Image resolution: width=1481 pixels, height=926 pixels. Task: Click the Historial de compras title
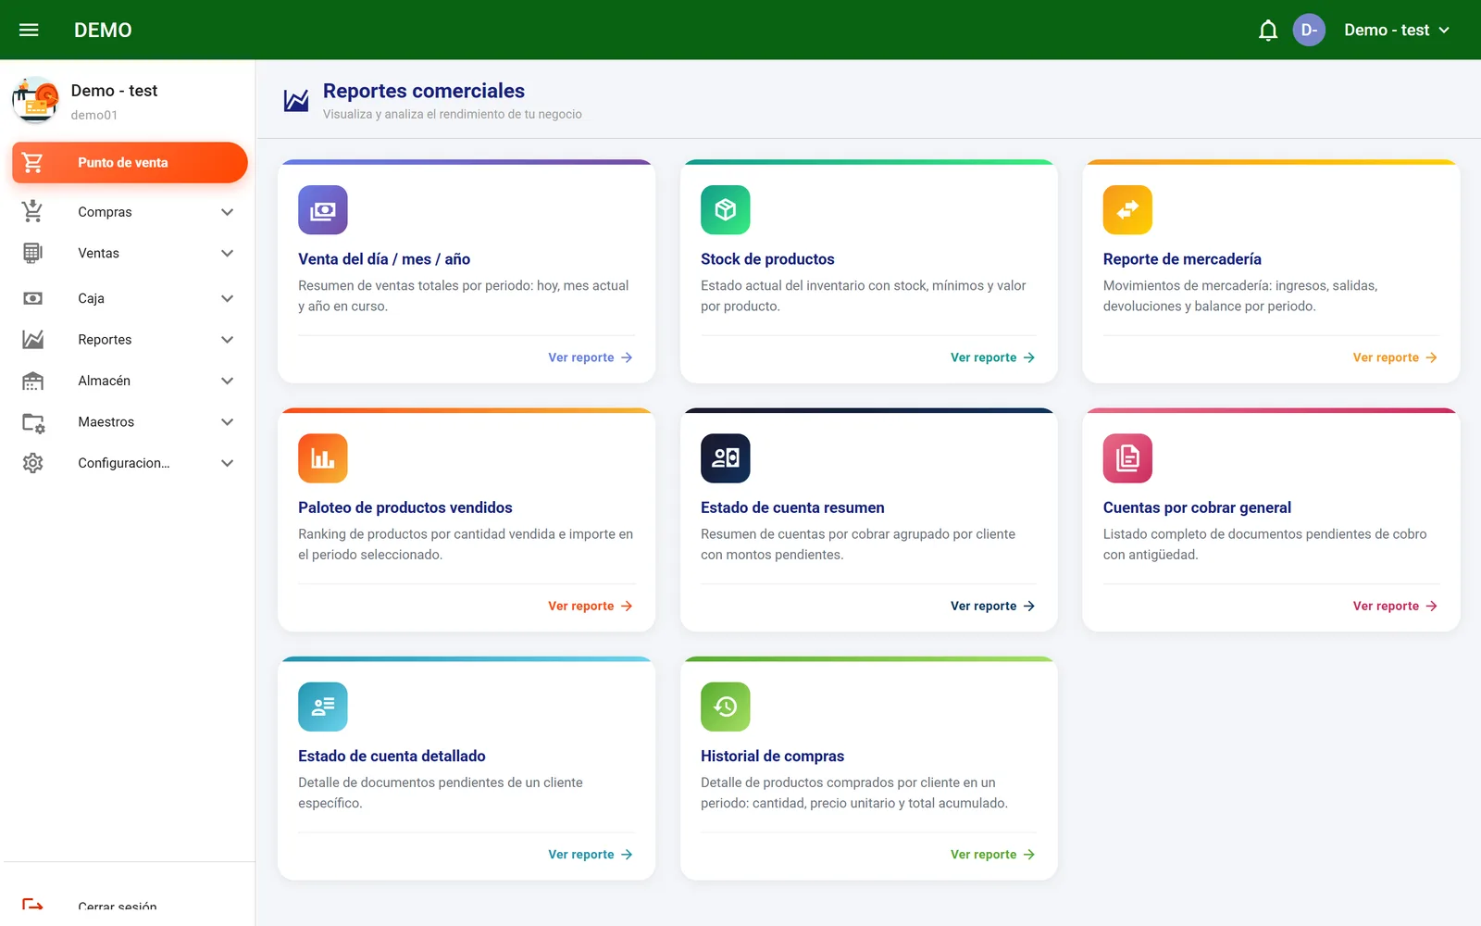pyautogui.click(x=772, y=756)
